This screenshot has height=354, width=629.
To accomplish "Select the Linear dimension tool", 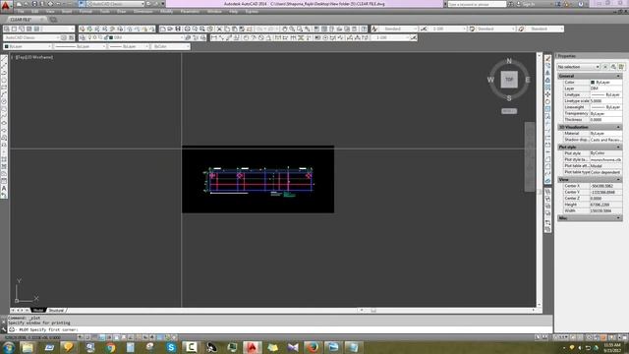I will pyautogui.click(x=214, y=37).
